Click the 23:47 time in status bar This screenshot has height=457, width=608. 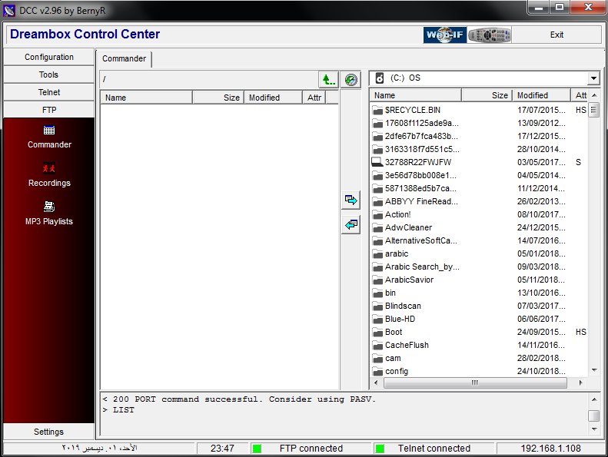(x=222, y=449)
